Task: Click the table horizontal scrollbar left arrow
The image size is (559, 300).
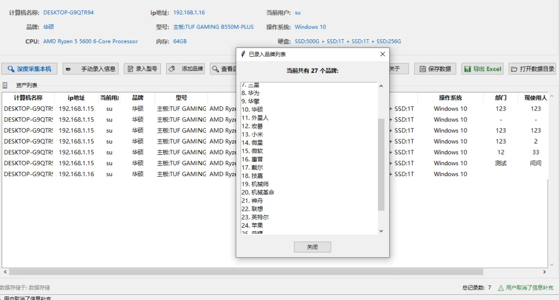Action: tap(5, 272)
